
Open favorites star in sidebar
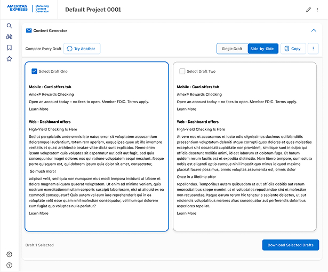(x=9, y=59)
